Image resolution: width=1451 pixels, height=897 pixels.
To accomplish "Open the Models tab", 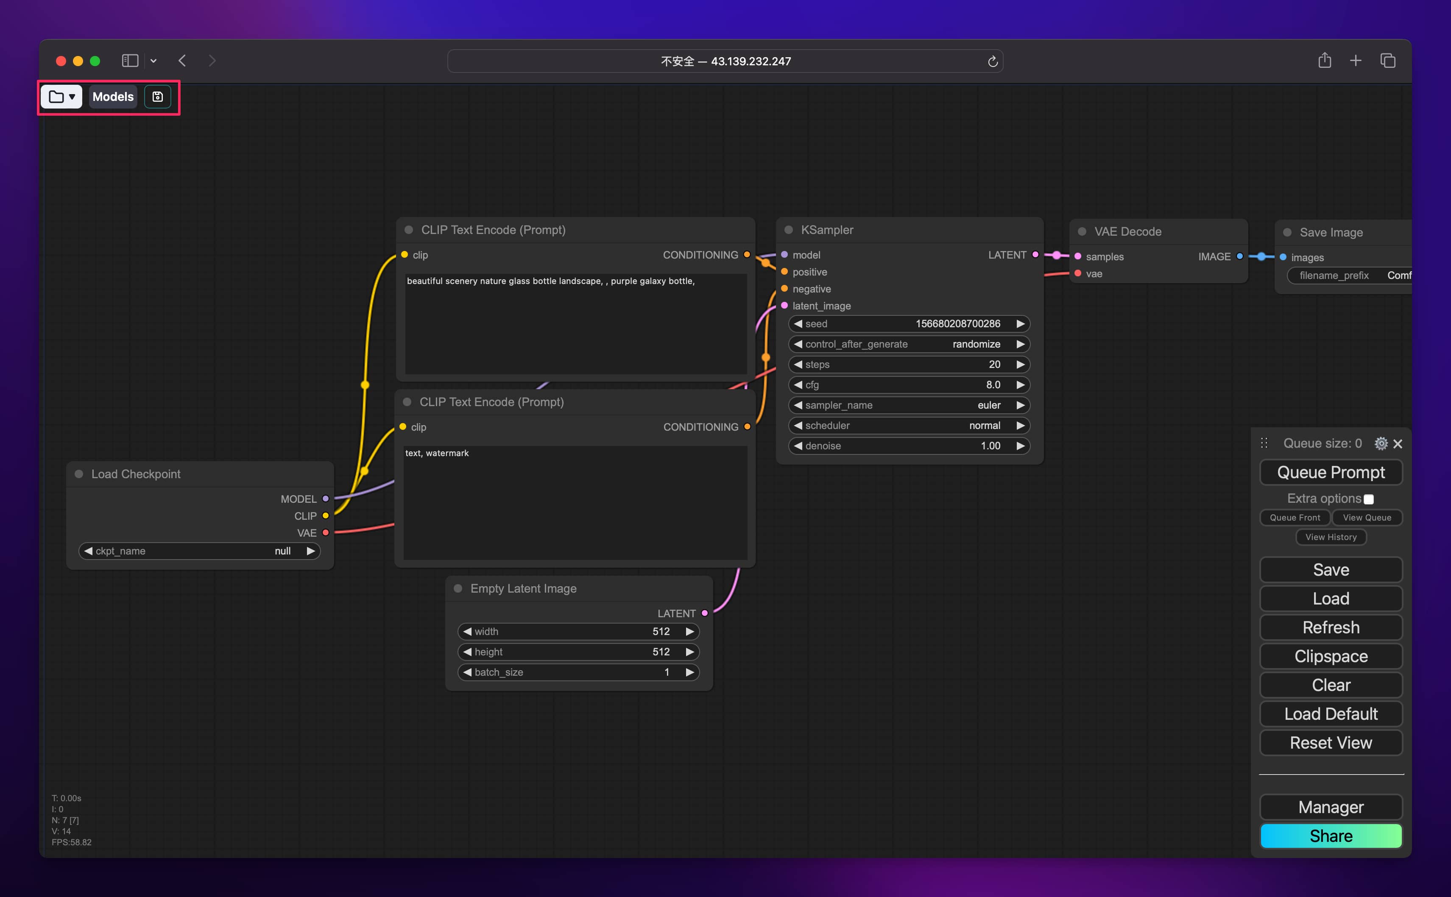I will point(113,97).
